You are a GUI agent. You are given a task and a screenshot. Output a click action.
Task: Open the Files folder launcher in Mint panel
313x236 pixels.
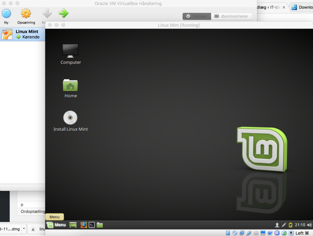coord(100,225)
